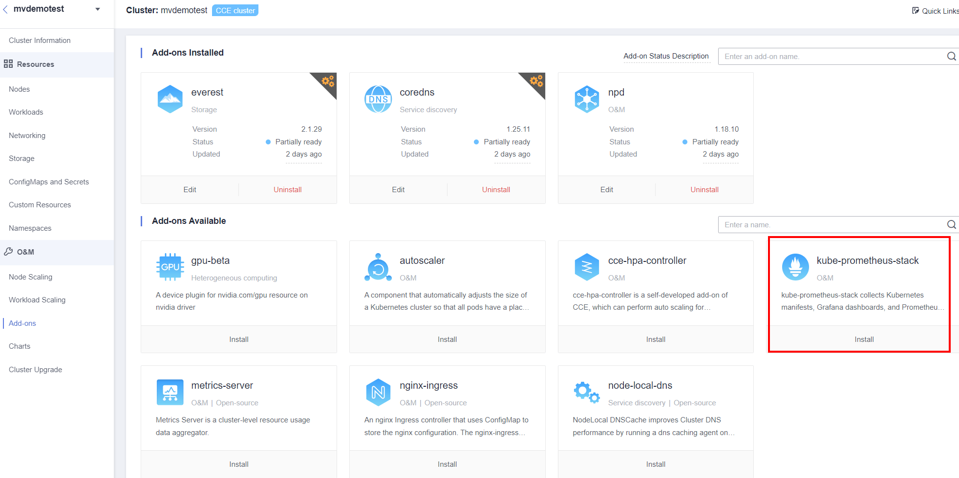
Task: Select Workload Scaling in sidebar
Action: coord(37,300)
